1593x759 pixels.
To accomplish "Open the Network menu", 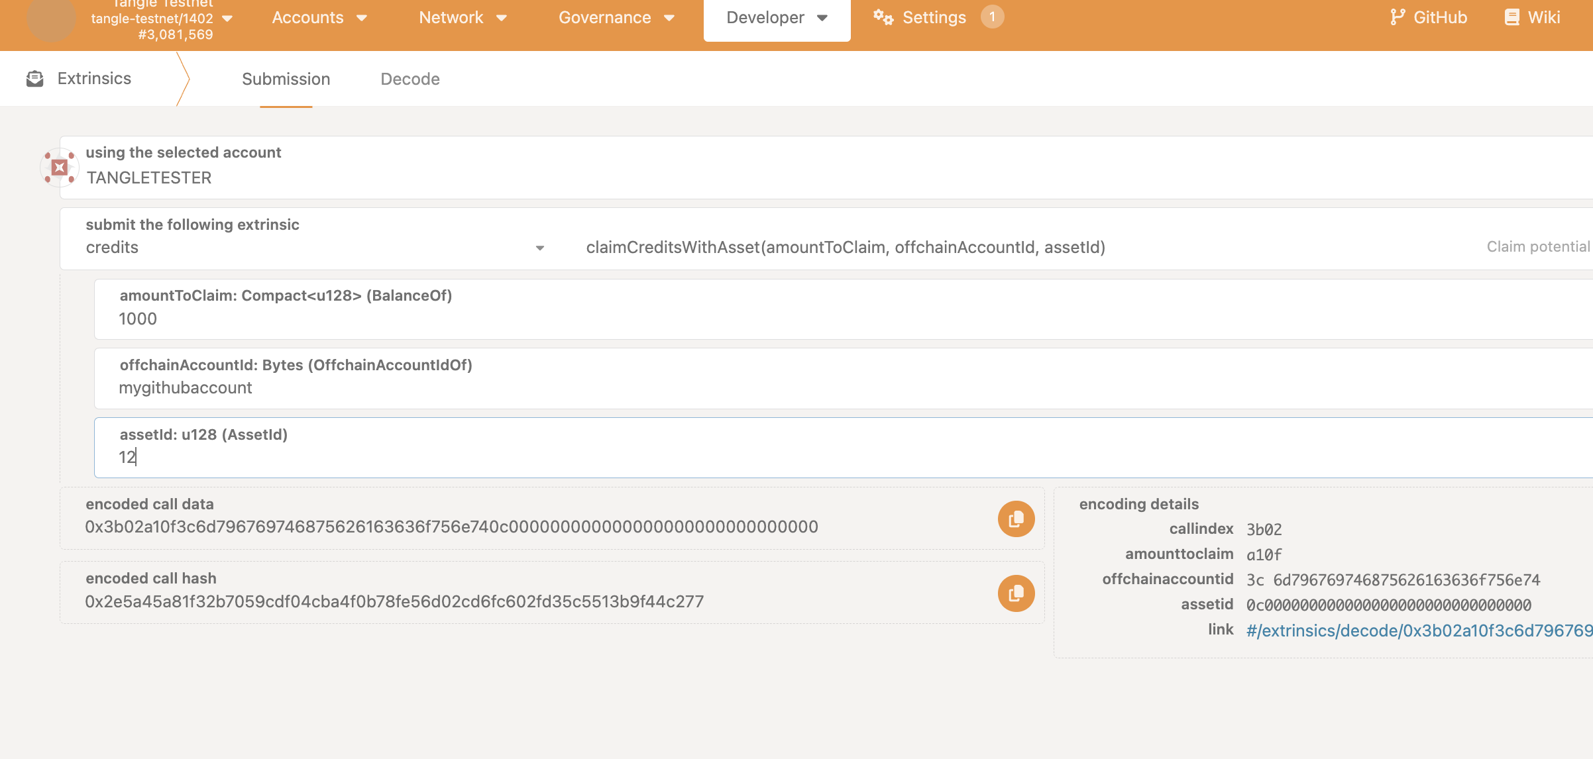I will [x=463, y=18].
